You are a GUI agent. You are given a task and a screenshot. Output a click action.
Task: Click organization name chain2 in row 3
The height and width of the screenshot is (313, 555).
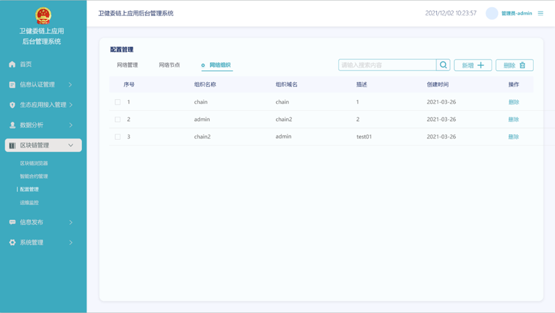coord(202,137)
